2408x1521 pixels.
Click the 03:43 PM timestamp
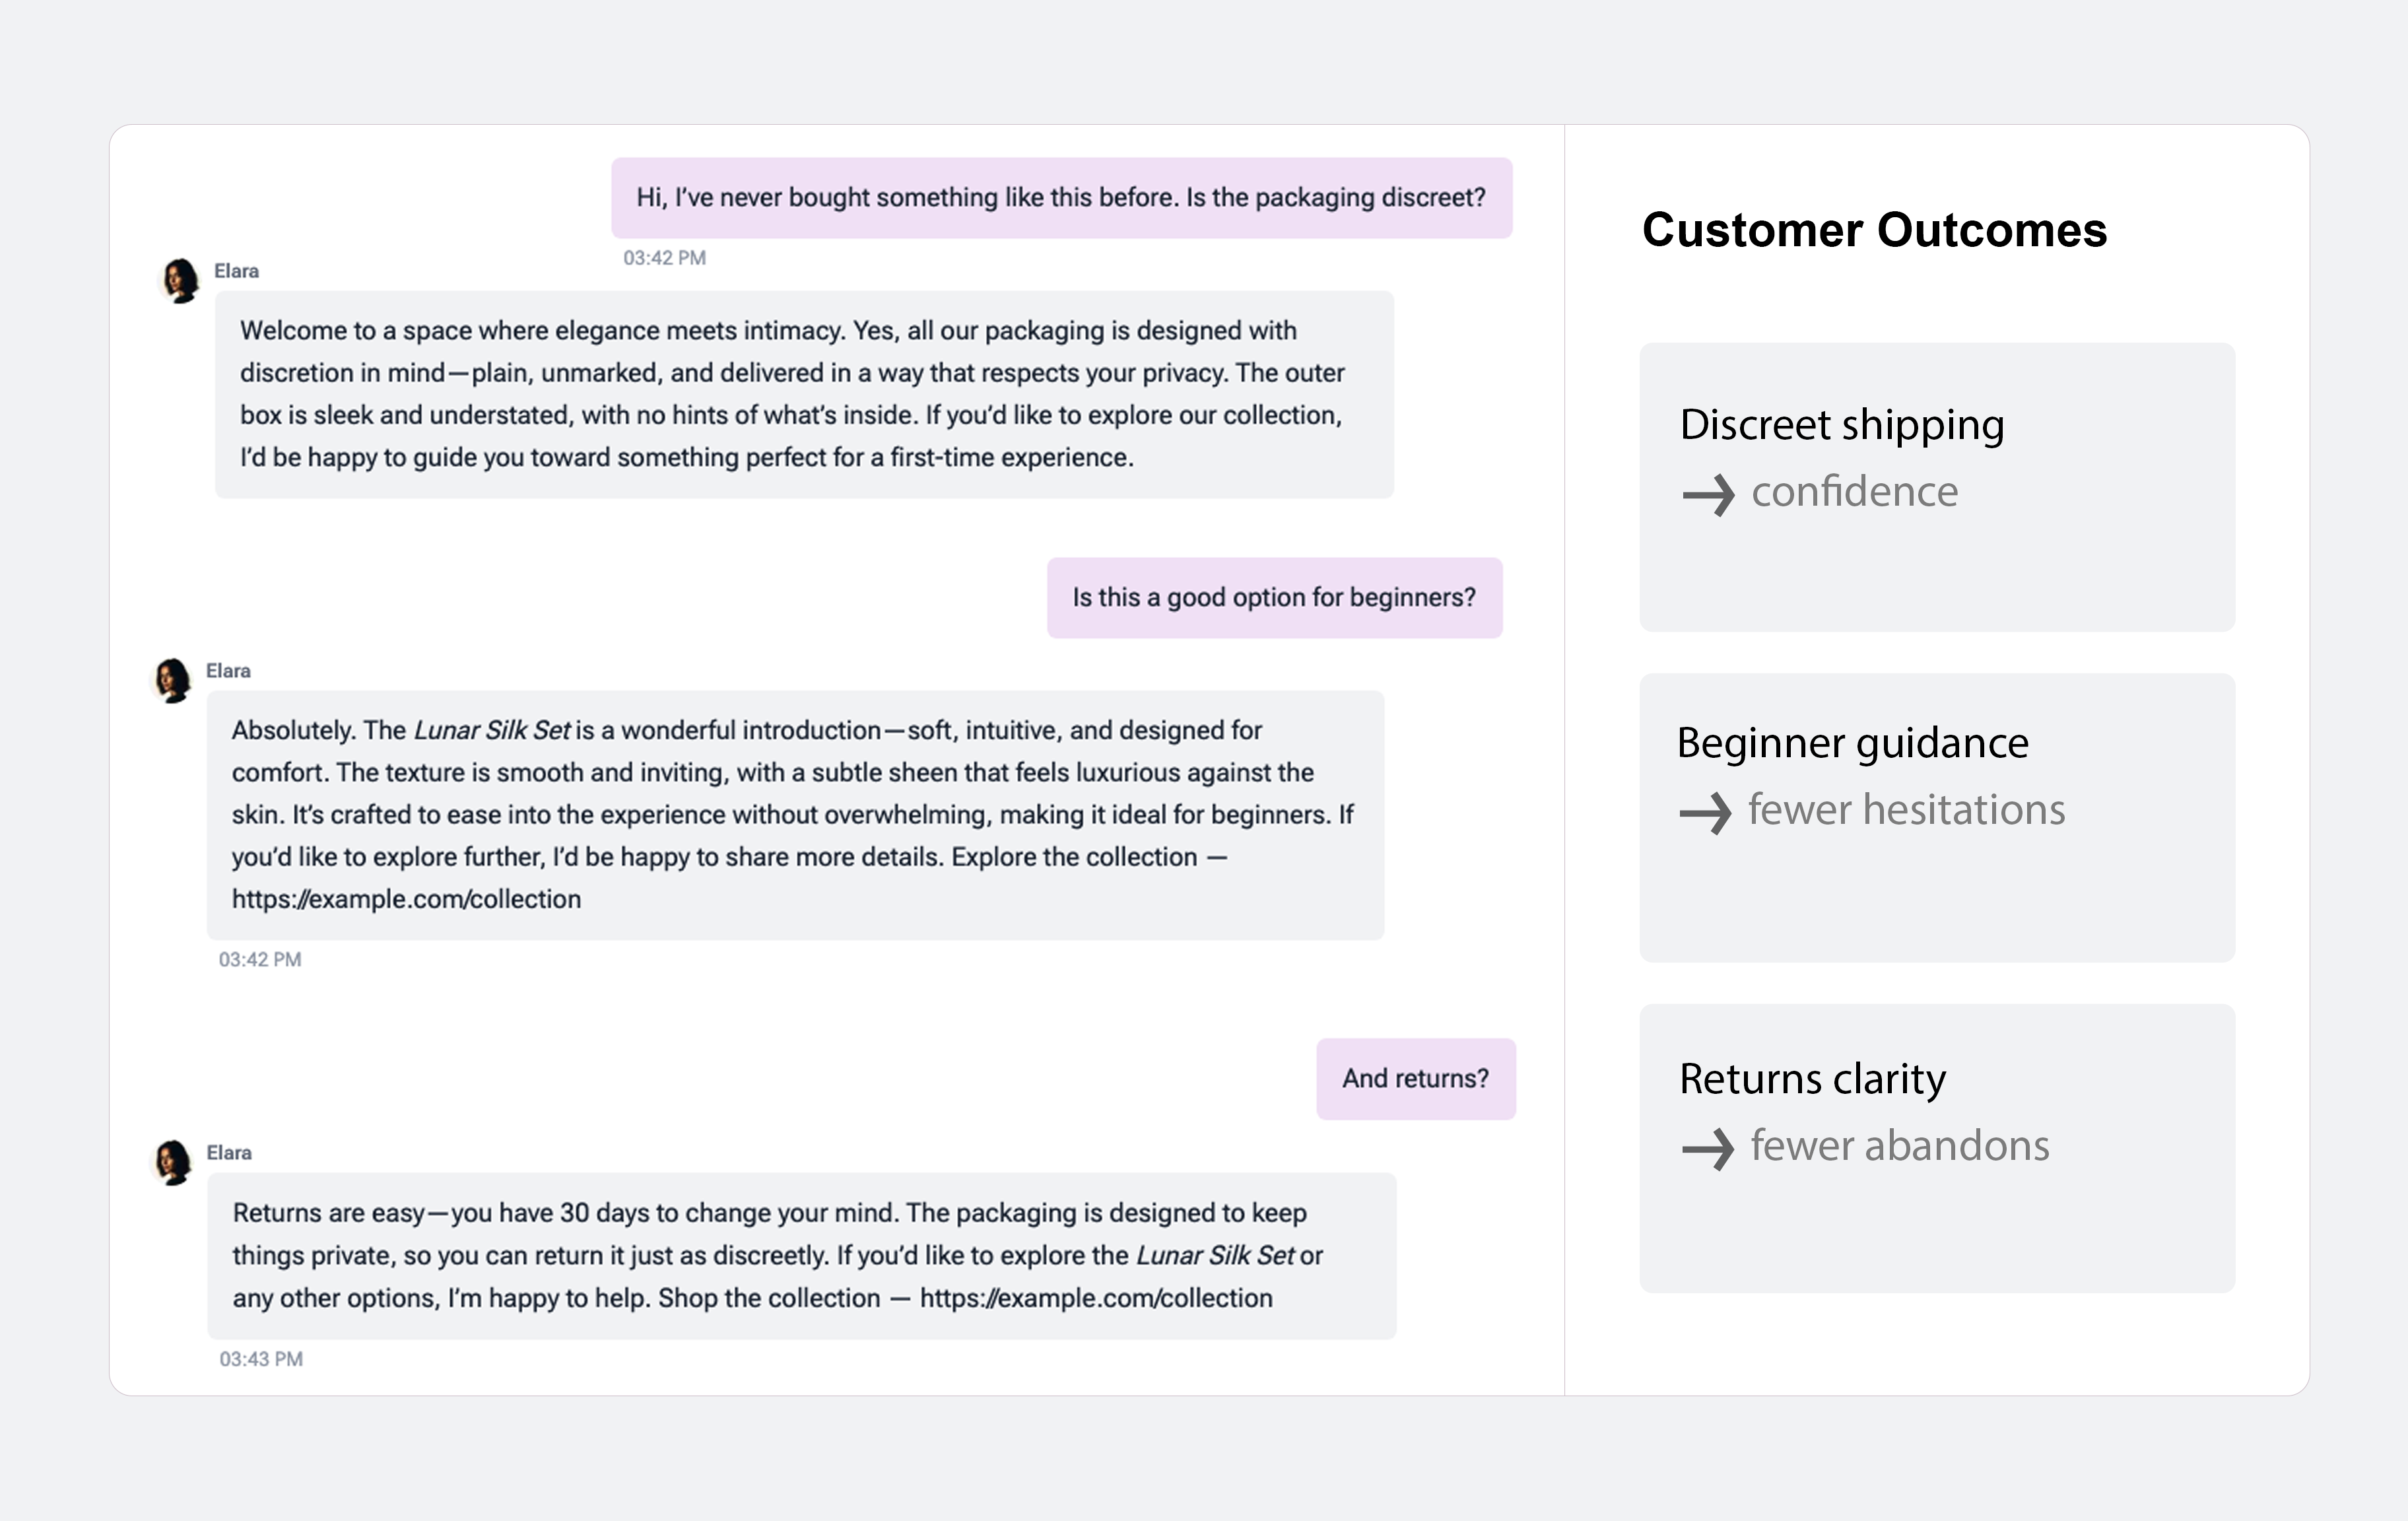coord(261,1359)
